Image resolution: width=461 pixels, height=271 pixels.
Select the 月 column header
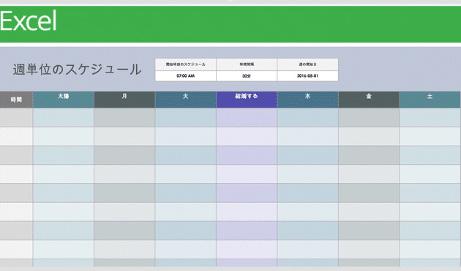click(x=124, y=100)
